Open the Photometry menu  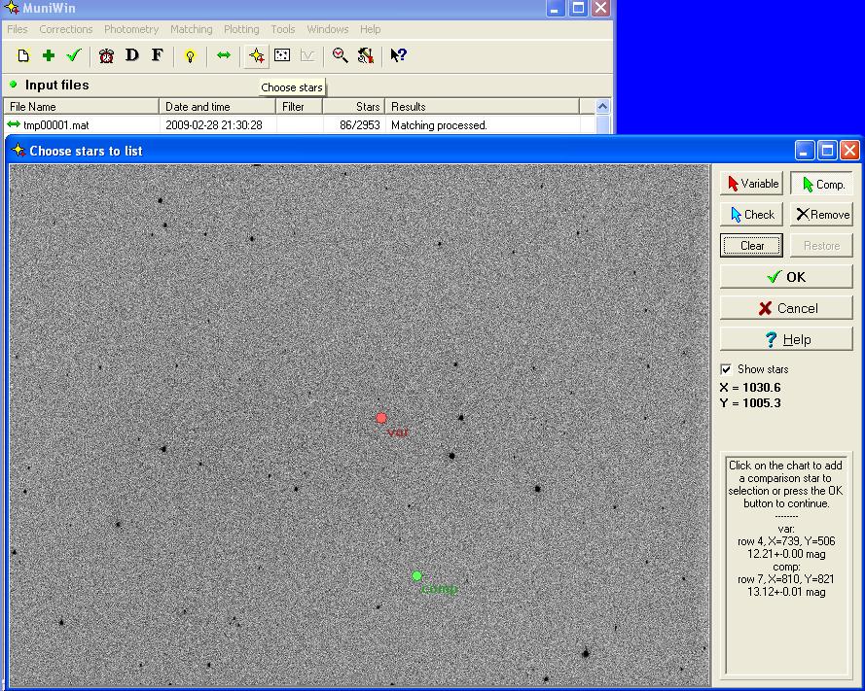(x=131, y=30)
